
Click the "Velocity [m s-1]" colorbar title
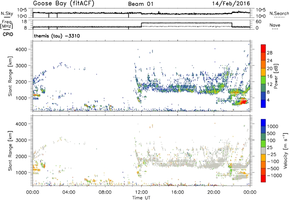point(285,151)
